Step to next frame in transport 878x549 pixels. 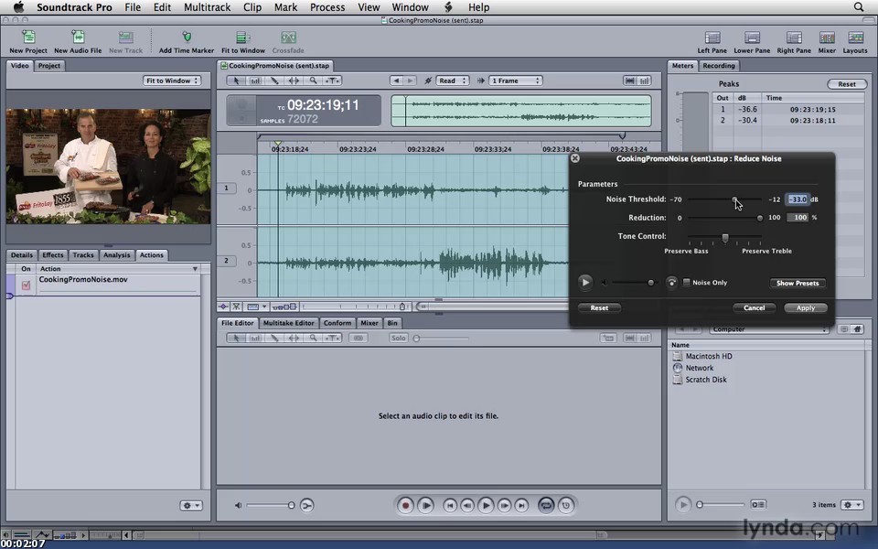(x=504, y=505)
